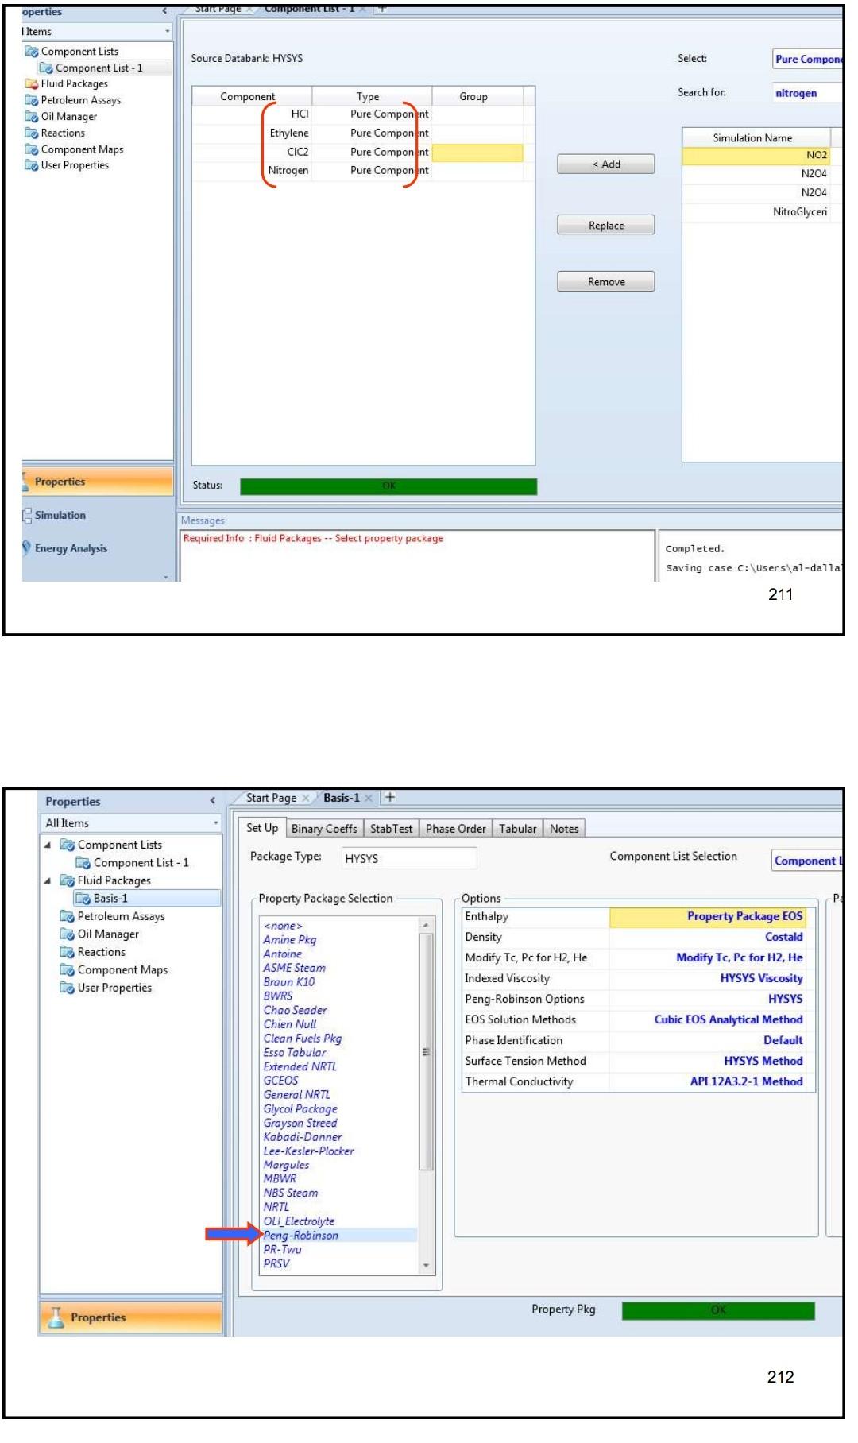This screenshot has width=858, height=1443.
Task: Click Component List - 1 icon in upper tree
Action: click(x=45, y=68)
